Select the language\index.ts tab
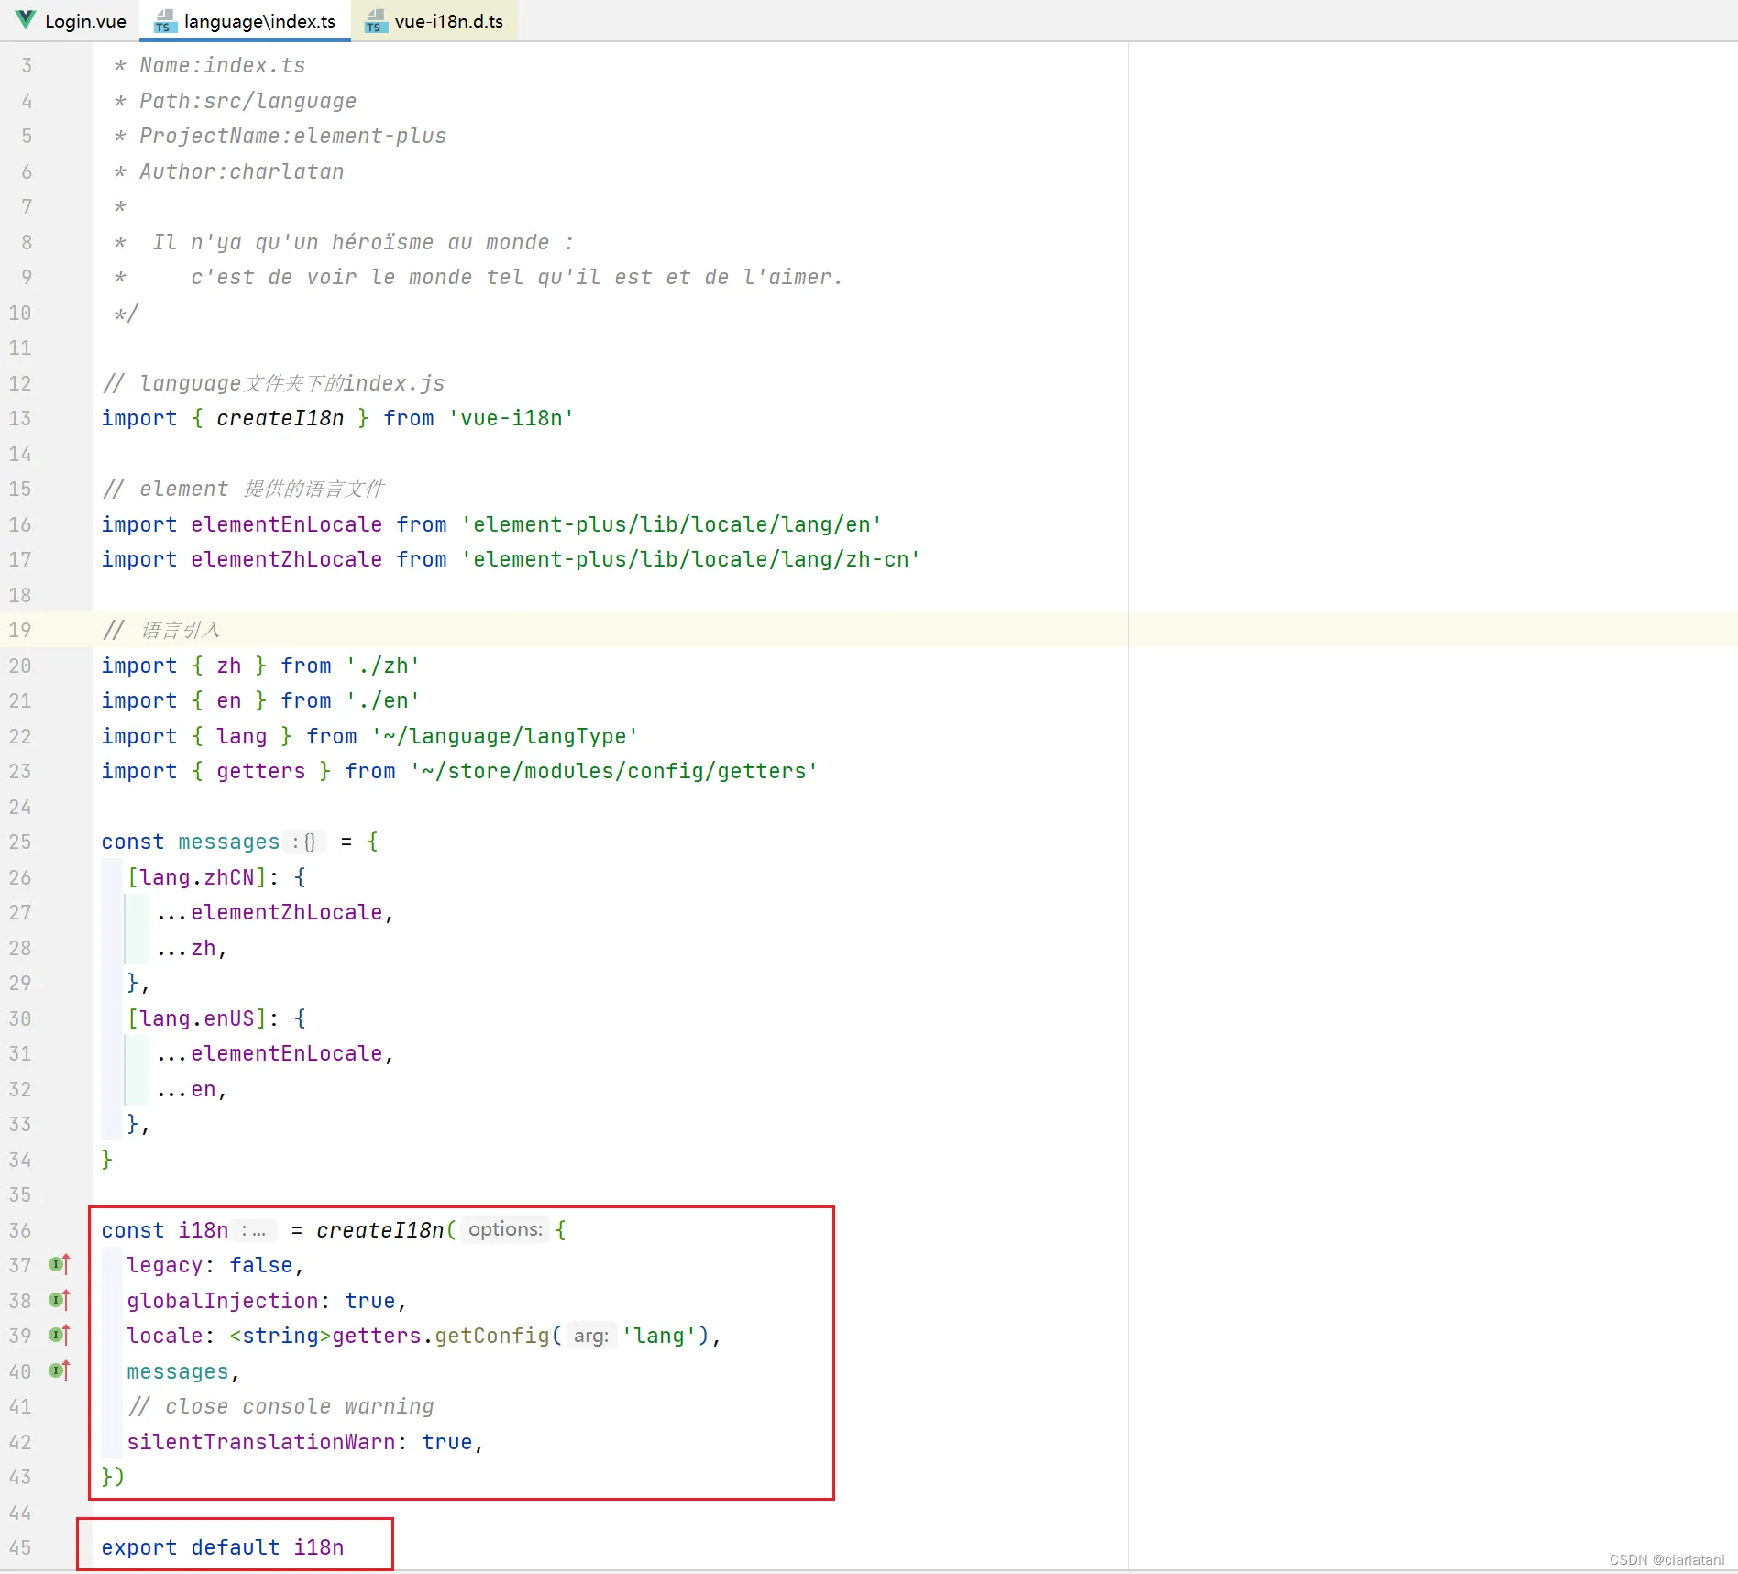The width and height of the screenshot is (1738, 1574). [x=259, y=21]
